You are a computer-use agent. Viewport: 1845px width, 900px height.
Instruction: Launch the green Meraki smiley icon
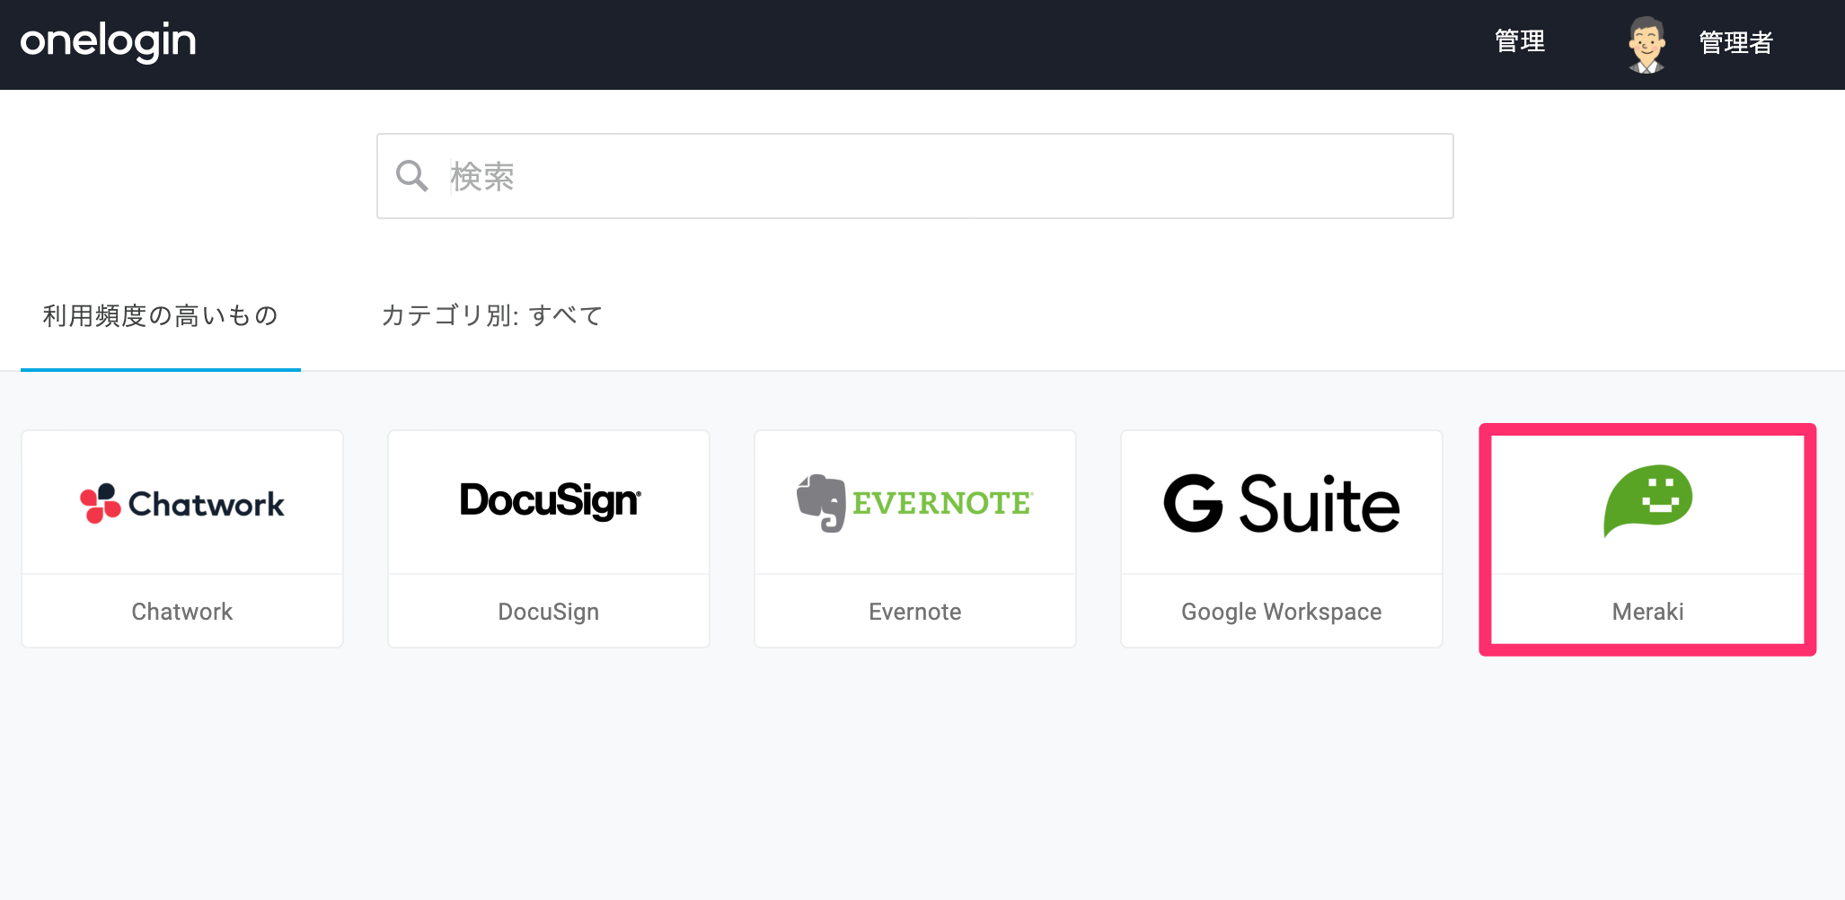[x=1648, y=500]
